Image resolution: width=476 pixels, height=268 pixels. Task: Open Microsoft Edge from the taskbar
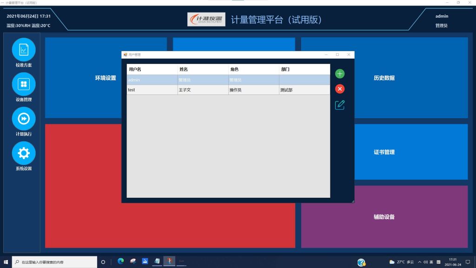pos(121,261)
